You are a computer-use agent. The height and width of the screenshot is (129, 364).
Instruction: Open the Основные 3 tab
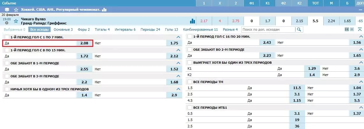coord(63,29)
